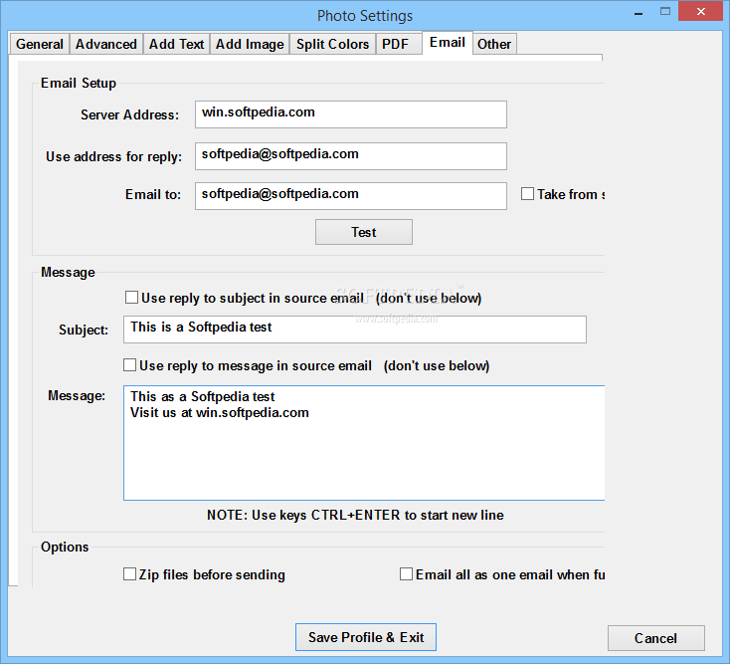The width and height of the screenshot is (730, 664).
Task: Check Use reply to message in source email
Action: (130, 364)
